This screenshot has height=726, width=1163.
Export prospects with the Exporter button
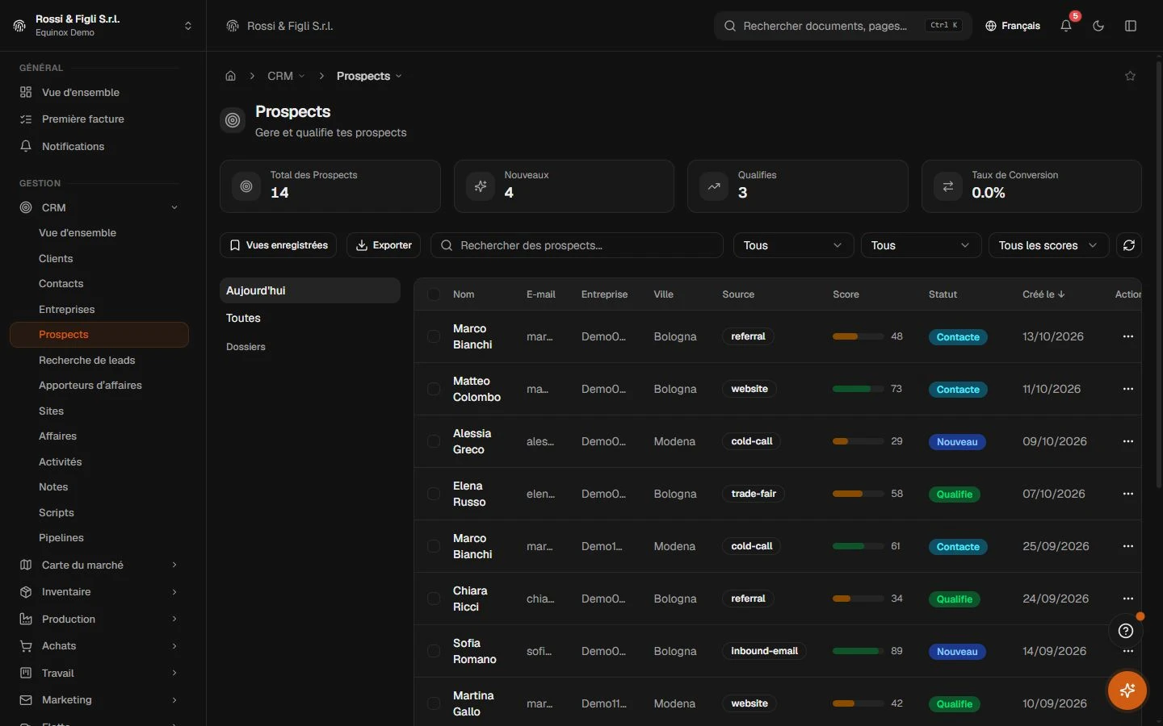click(384, 245)
